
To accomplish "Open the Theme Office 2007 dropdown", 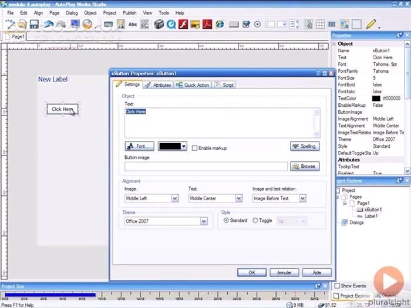I will (x=204, y=221).
